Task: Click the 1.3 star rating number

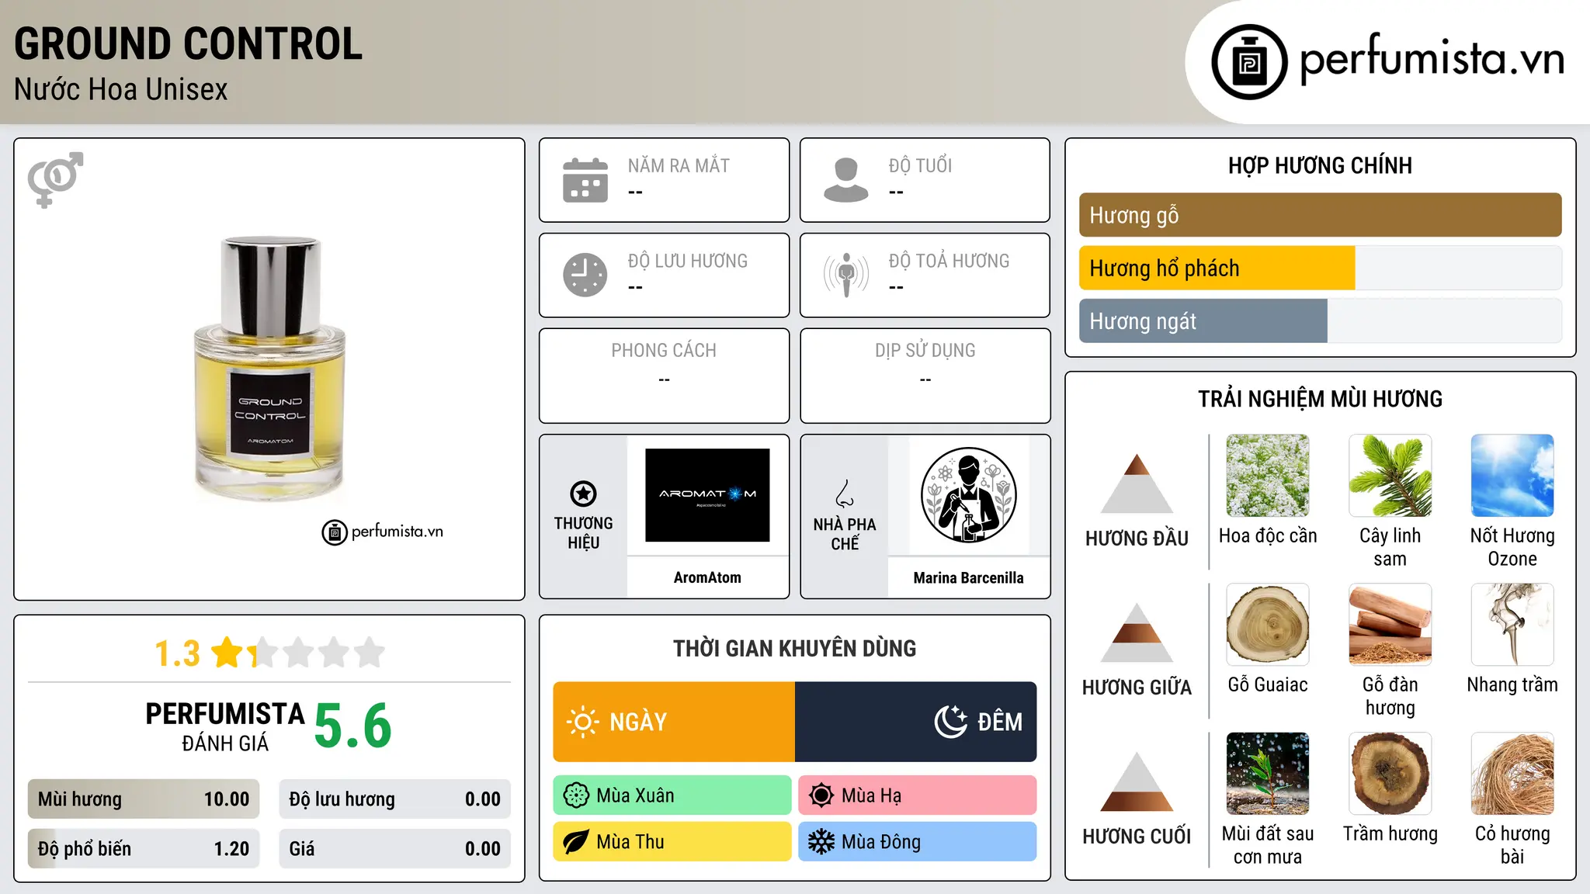Action: pyautogui.click(x=177, y=653)
